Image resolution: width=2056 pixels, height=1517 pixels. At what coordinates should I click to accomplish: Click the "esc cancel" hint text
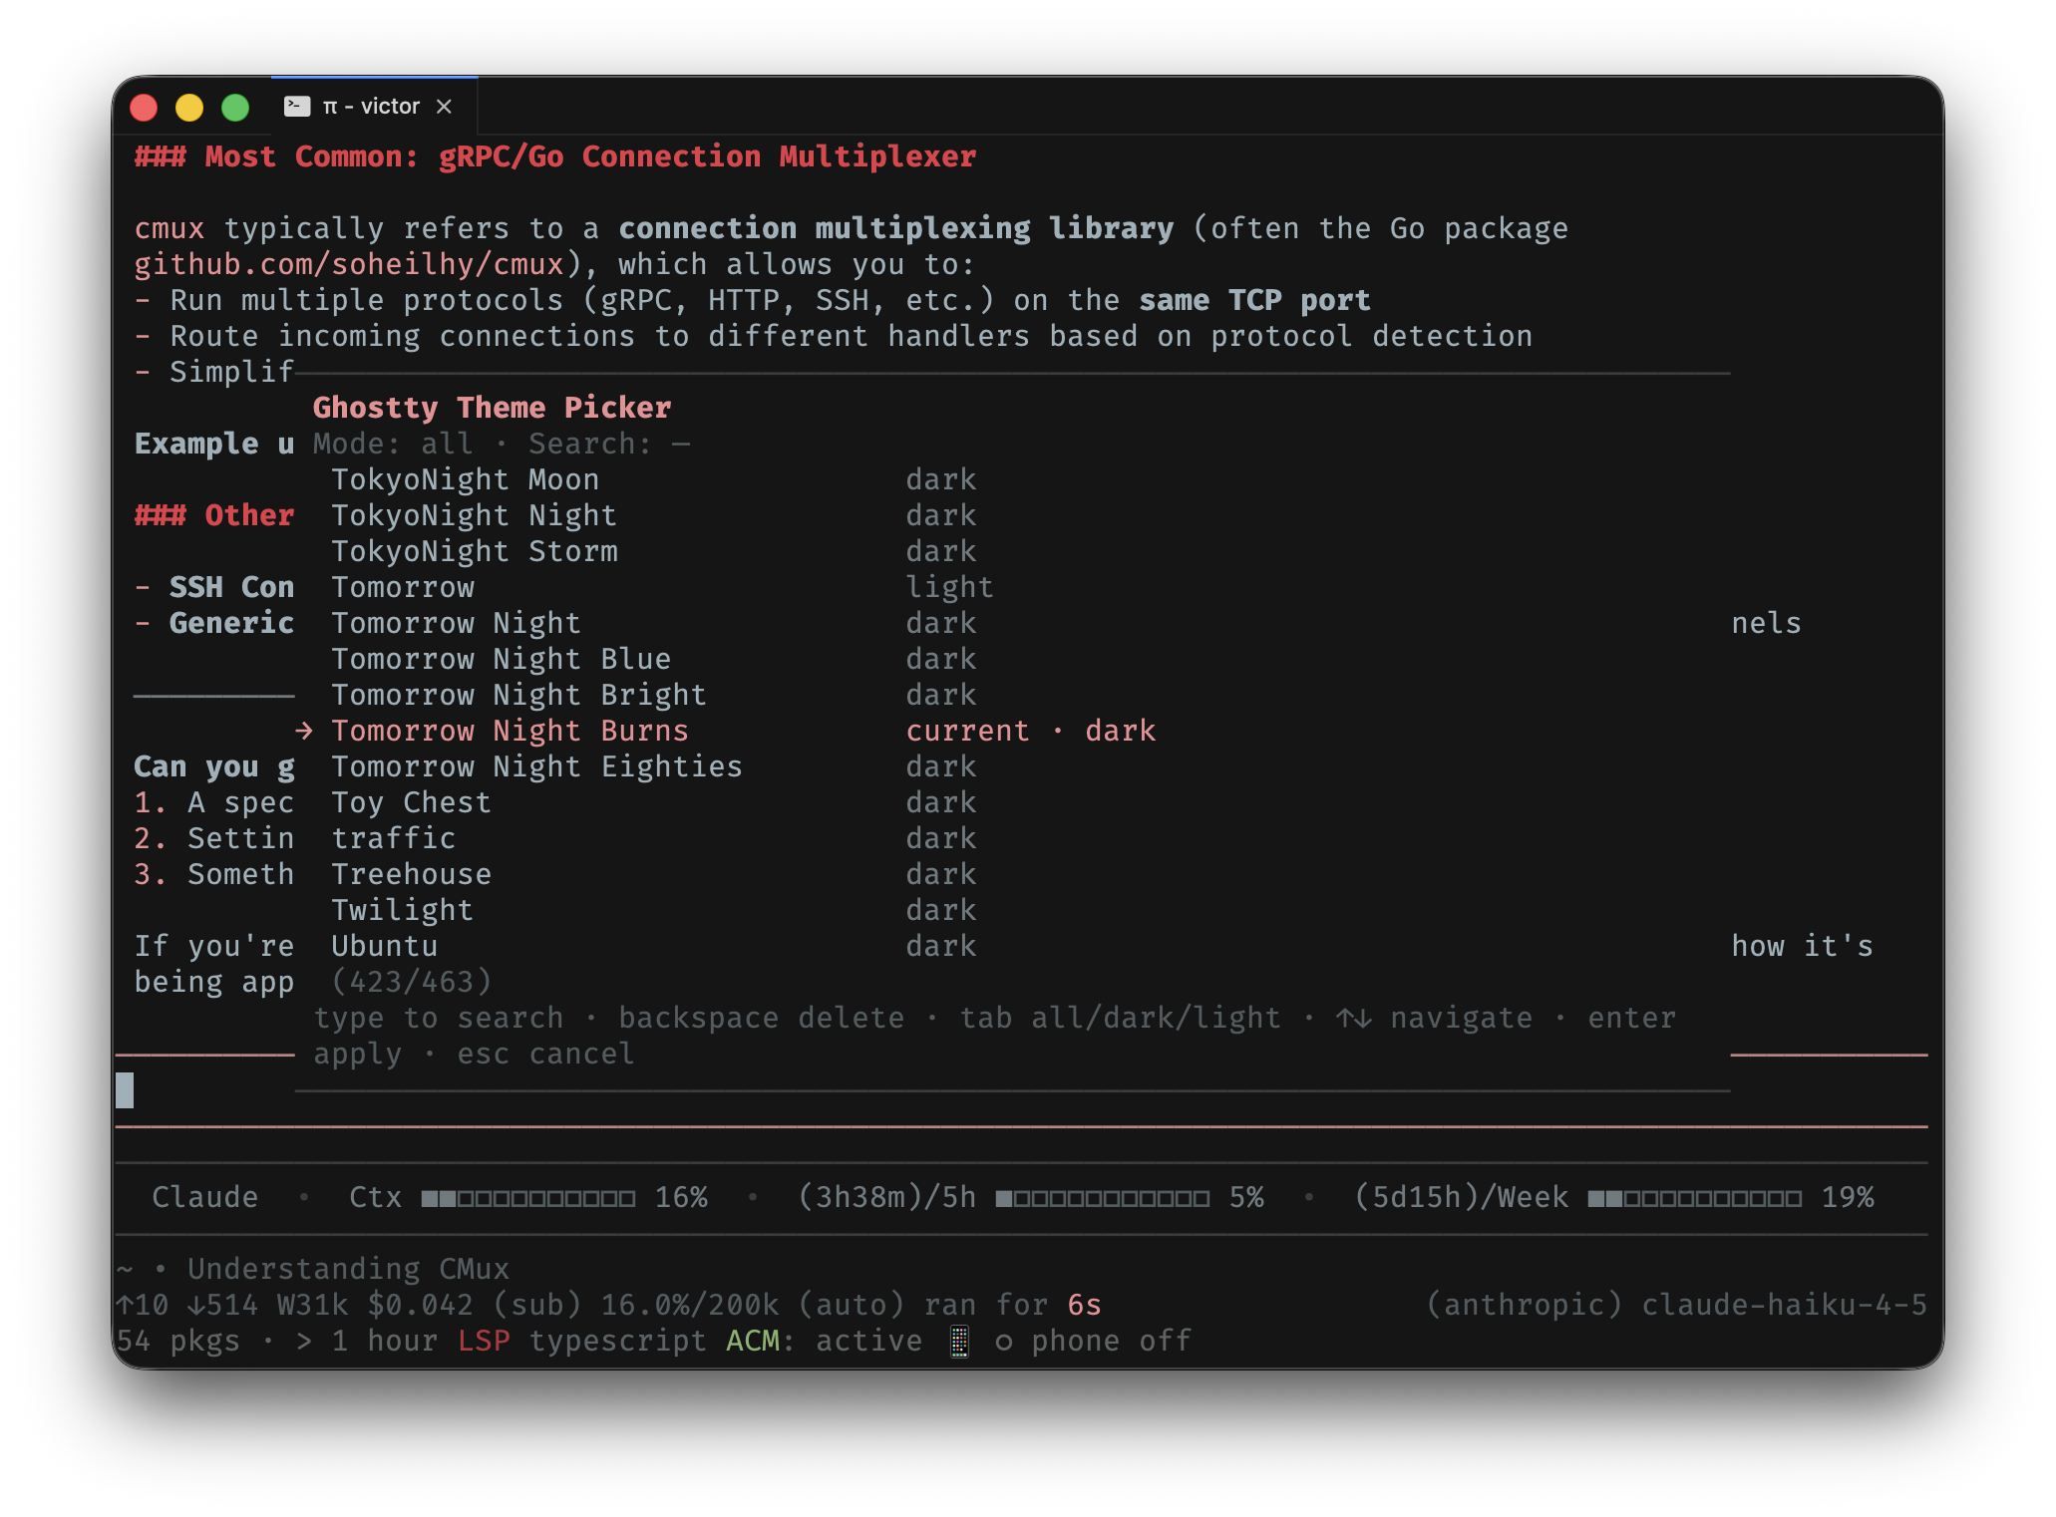click(545, 1055)
